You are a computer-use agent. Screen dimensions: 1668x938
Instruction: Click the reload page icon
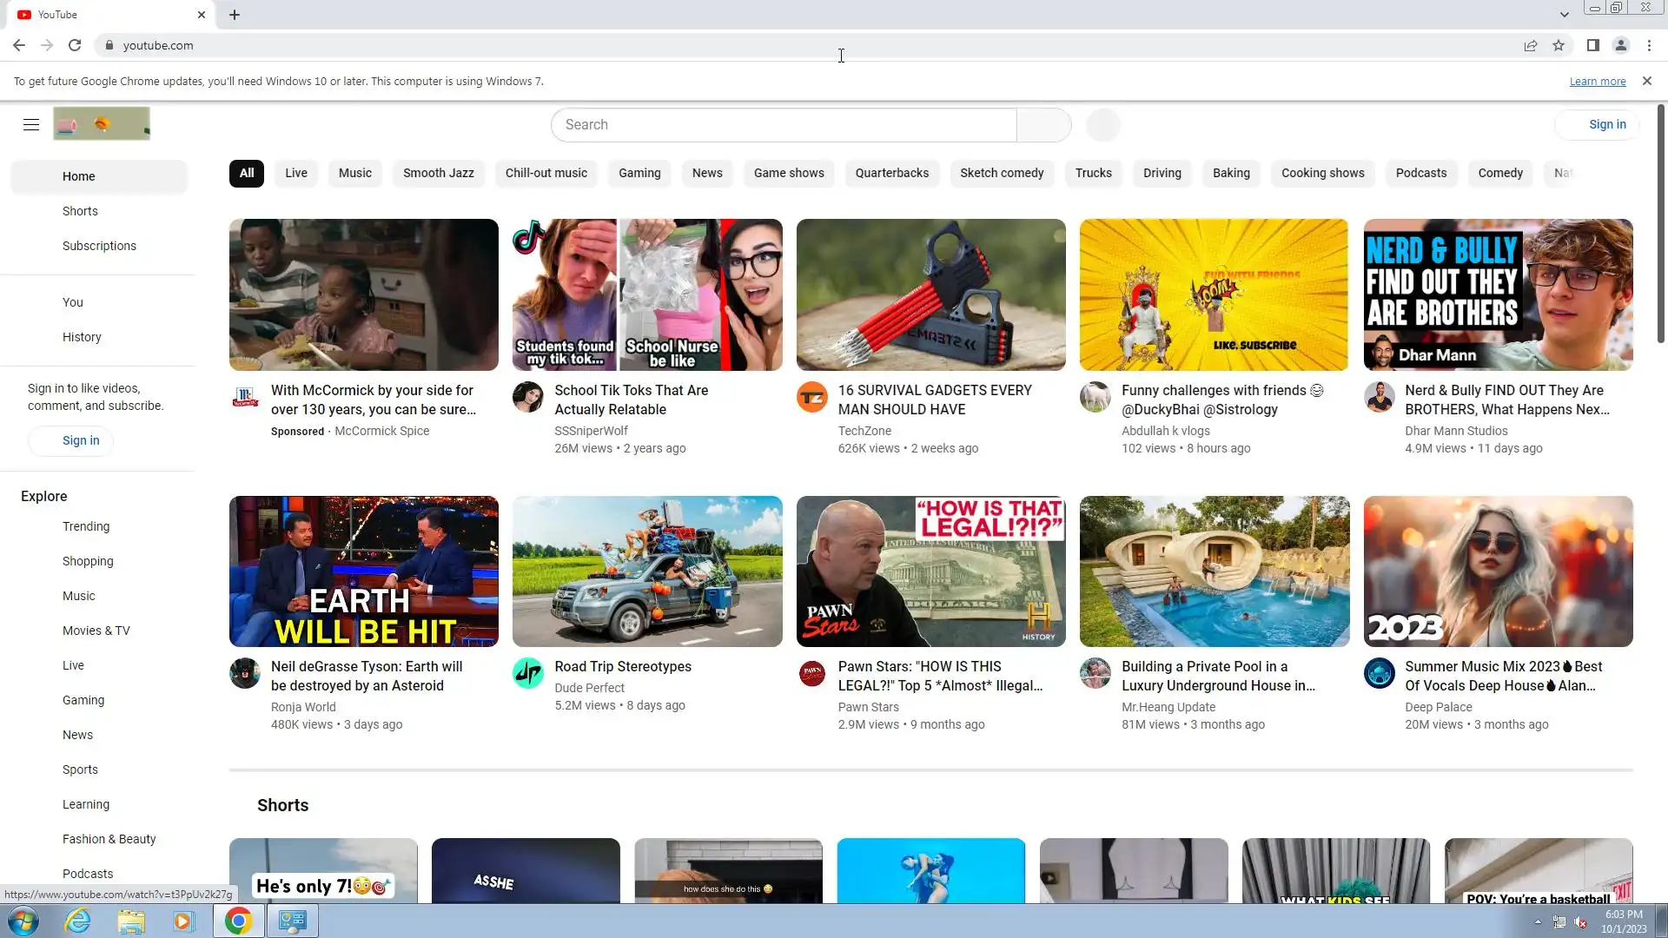pos(75,45)
